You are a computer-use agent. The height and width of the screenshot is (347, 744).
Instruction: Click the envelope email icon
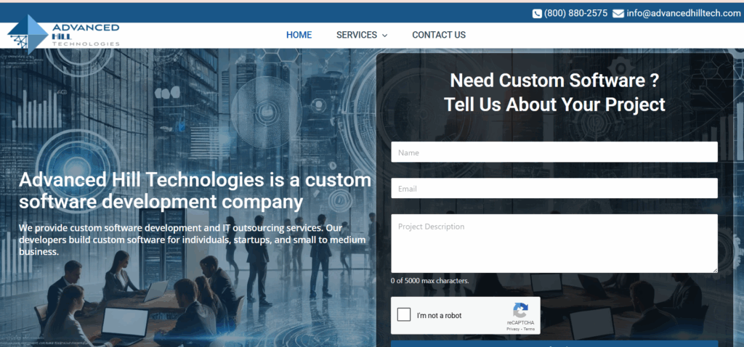[618, 14]
